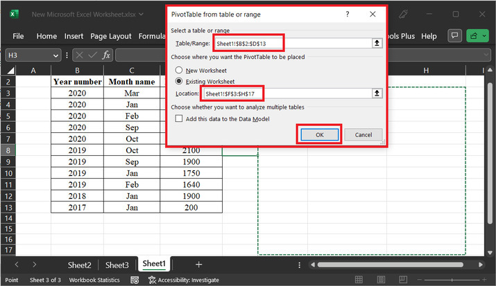This screenshot has height=286, width=496.
Task: Click the horizontal scrollbar thumb
Action: (x=391, y=265)
